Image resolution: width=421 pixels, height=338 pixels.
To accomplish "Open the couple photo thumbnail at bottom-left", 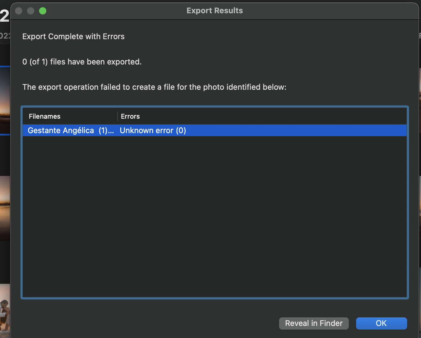I will [x=5, y=310].
